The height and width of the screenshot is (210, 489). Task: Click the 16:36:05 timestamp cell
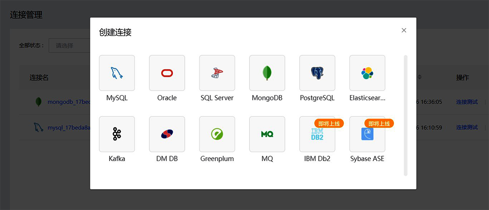point(429,102)
